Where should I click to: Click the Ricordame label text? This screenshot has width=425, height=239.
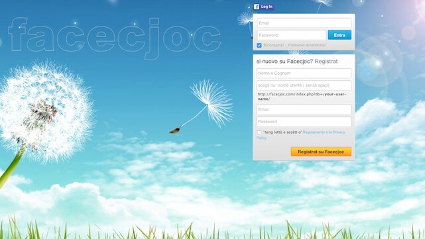273,45
